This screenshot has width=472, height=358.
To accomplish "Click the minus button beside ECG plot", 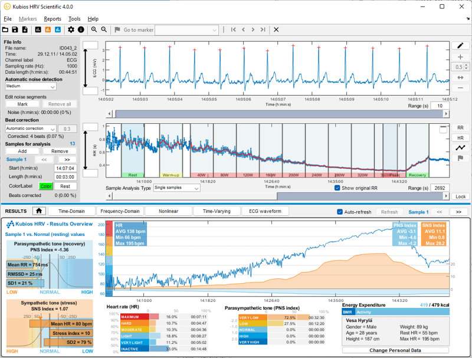I will click(x=460, y=88).
